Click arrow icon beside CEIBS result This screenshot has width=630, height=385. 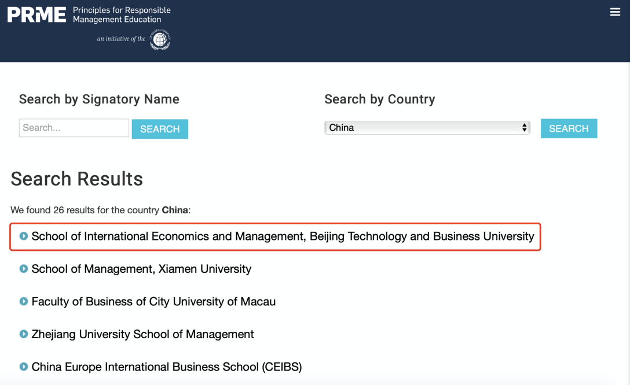(24, 367)
